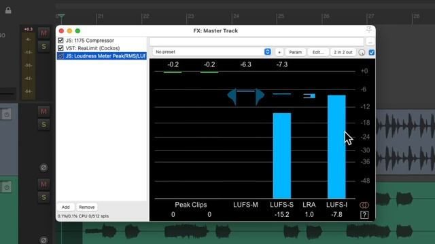Viewport: 435px width, 244px height.
Task: Click the -7.3 readout at the top
Action: pyautogui.click(x=282, y=64)
